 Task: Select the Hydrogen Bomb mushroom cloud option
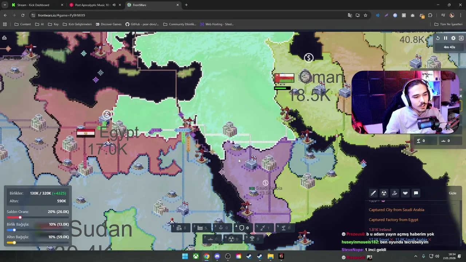(x=254, y=239)
